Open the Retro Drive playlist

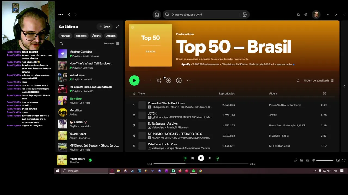click(89, 77)
